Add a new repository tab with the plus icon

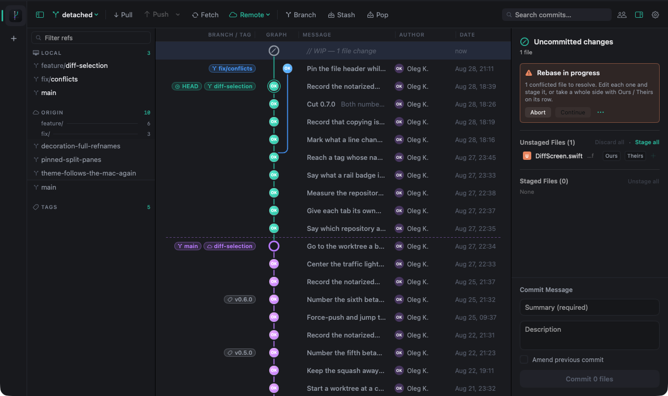(x=14, y=39)
